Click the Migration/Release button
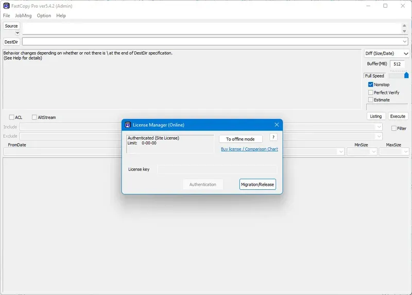The image size is (412, 295). pos(257,184)
